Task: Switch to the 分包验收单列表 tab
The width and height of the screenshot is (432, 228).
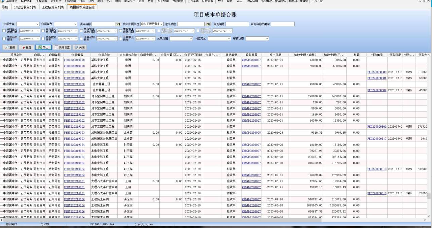Action: pos(25,7)
